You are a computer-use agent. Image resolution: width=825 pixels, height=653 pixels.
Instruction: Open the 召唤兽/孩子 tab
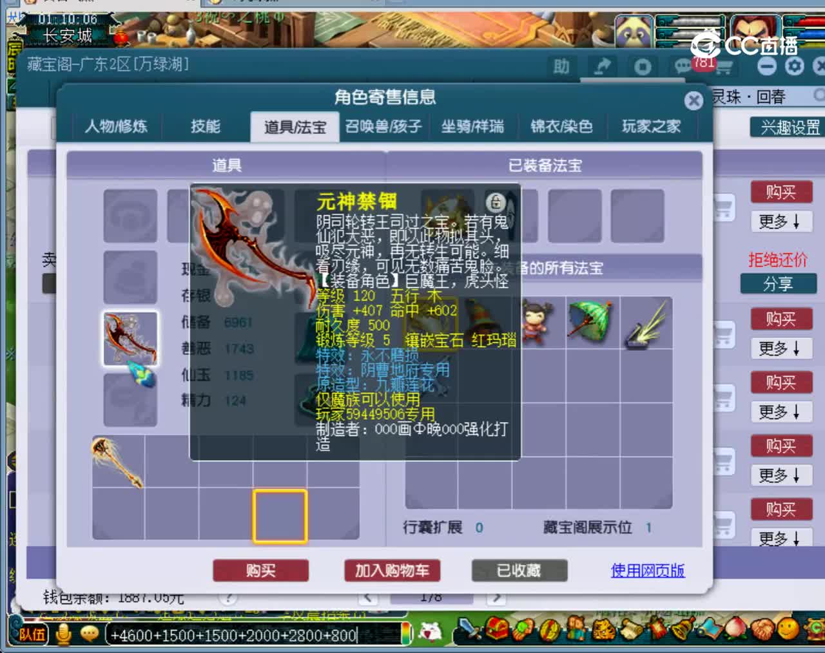coord(383,126)
